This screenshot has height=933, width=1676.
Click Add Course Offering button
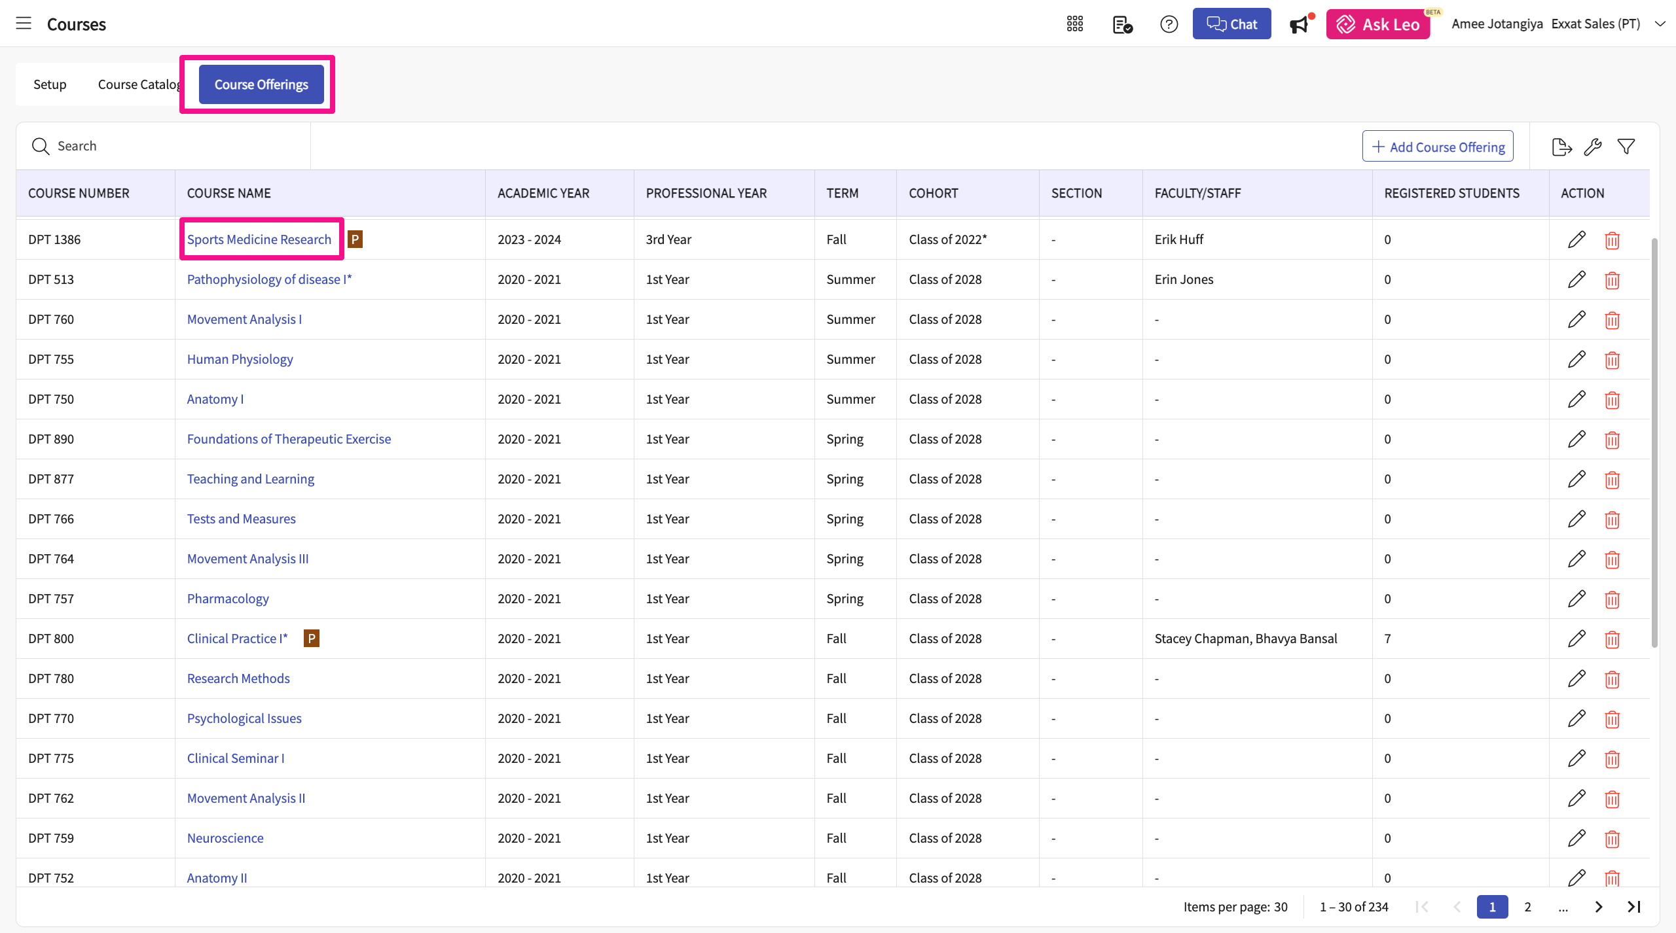(x=1438, y=147)
